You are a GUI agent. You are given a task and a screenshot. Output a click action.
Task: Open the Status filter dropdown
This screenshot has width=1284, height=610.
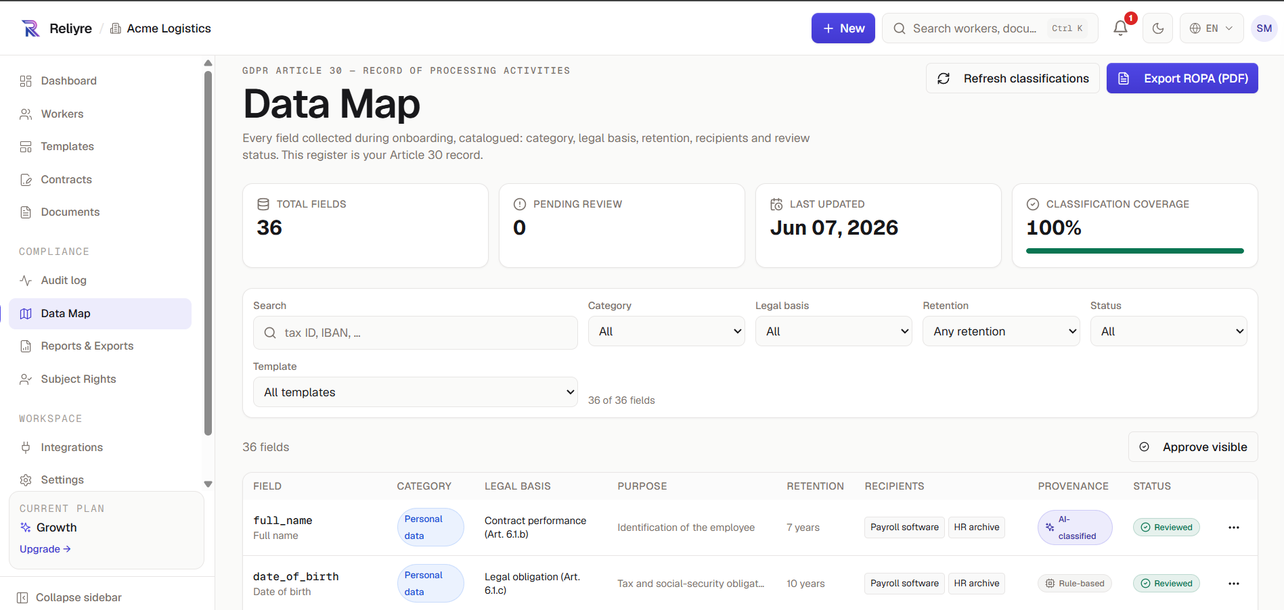pos(1169,331)
